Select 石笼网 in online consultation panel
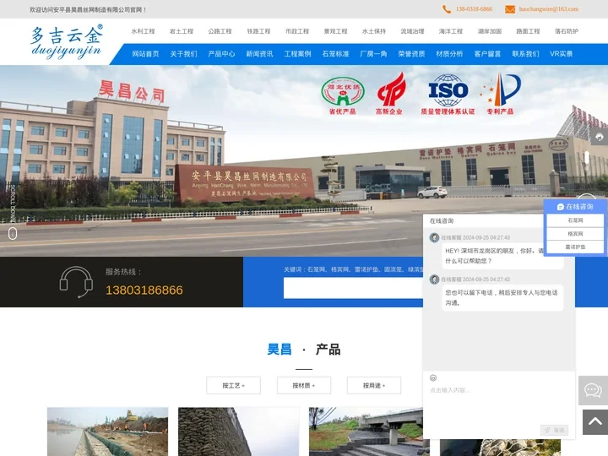Screen dimensions: 608x456 [575, 220]
